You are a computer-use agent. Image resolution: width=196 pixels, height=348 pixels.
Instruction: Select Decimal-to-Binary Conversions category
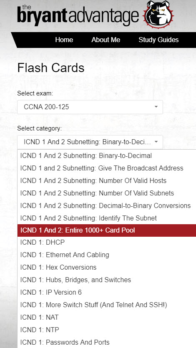click(107, 205)
